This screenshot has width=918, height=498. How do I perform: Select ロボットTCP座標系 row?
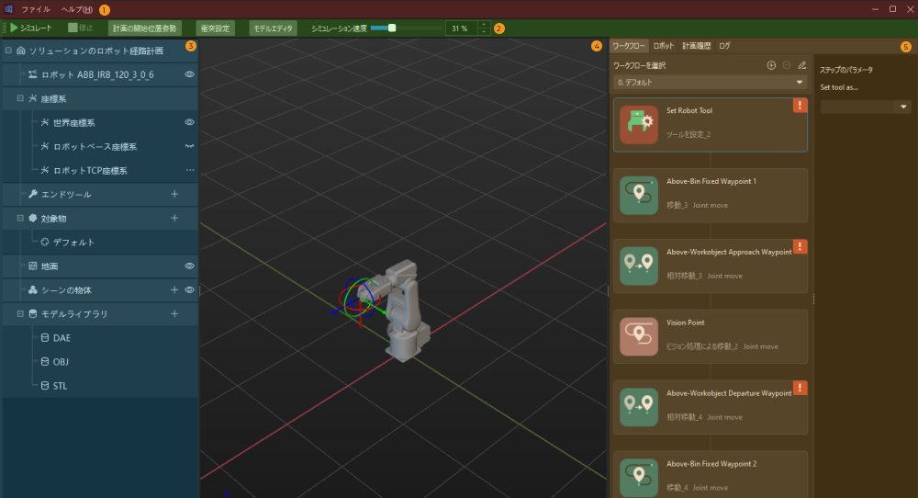pos(101,171)
